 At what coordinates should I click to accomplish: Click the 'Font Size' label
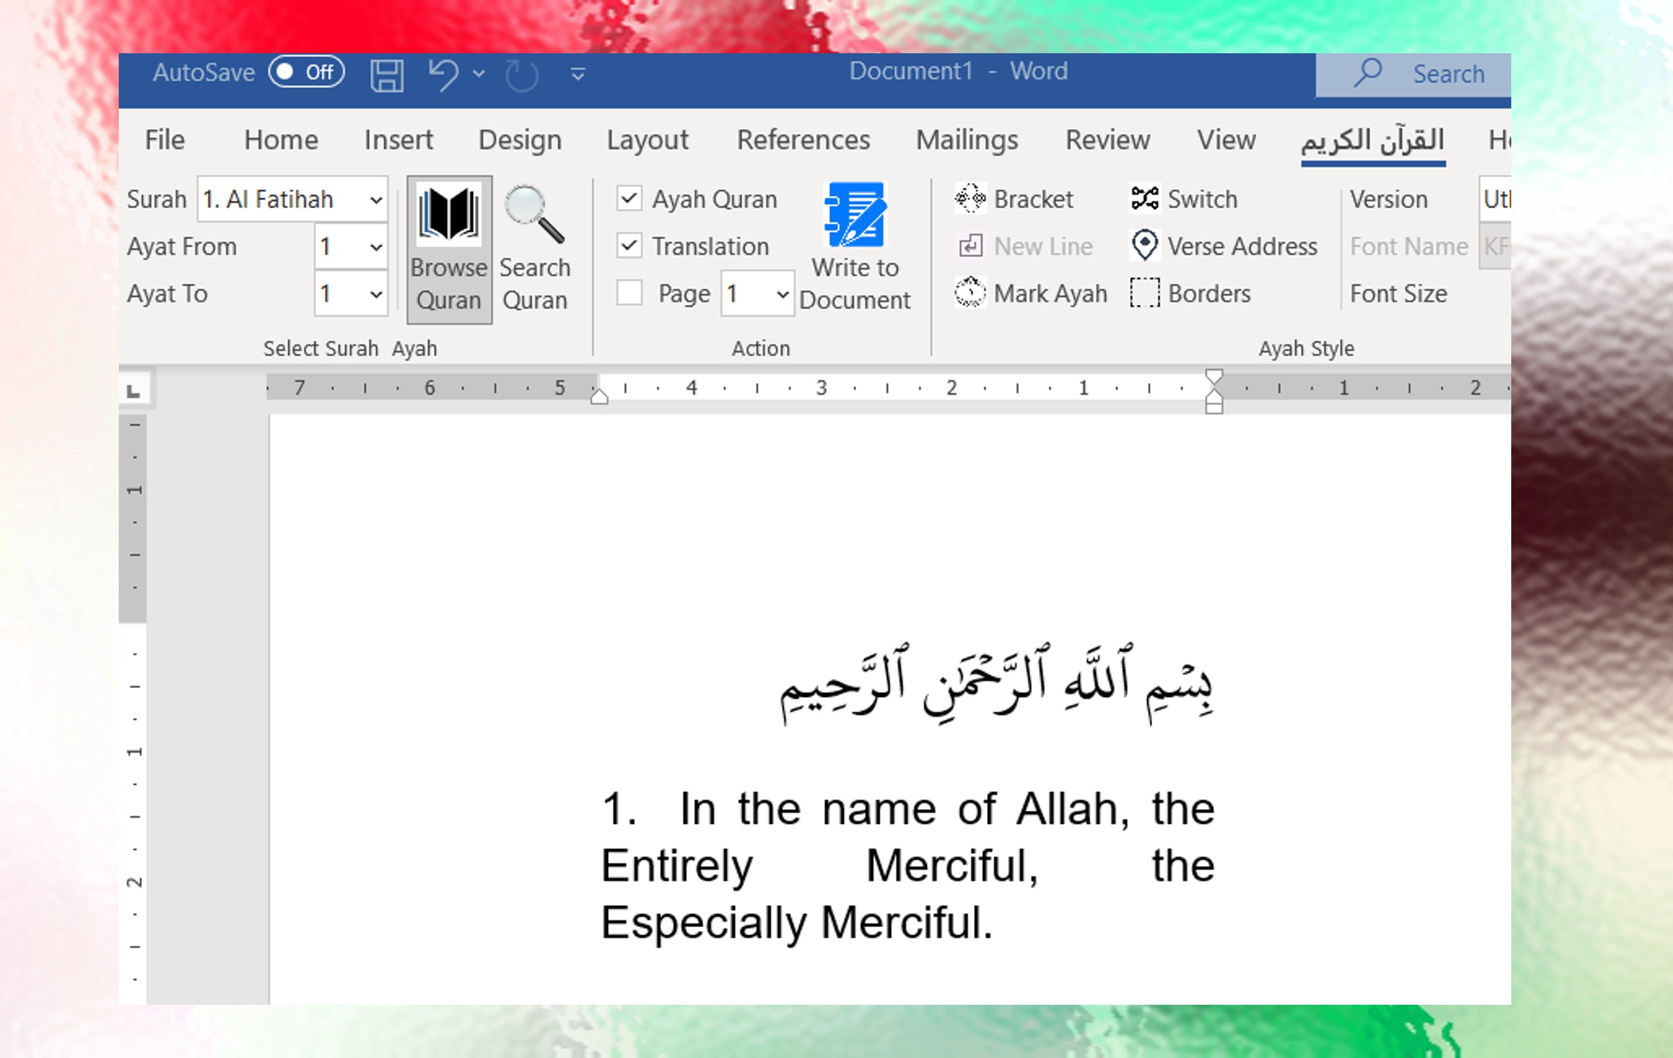(x=1398, y=294)
